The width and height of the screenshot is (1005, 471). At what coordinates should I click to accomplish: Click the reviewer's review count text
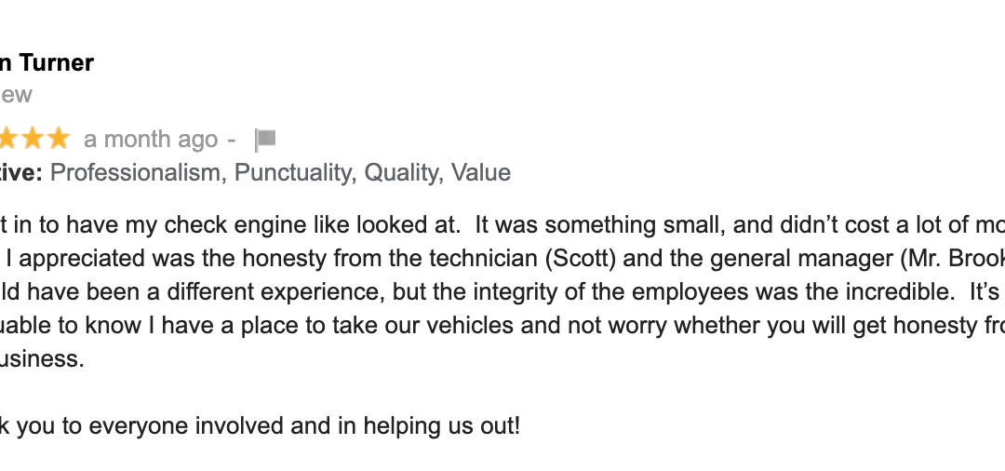(16, 95)
